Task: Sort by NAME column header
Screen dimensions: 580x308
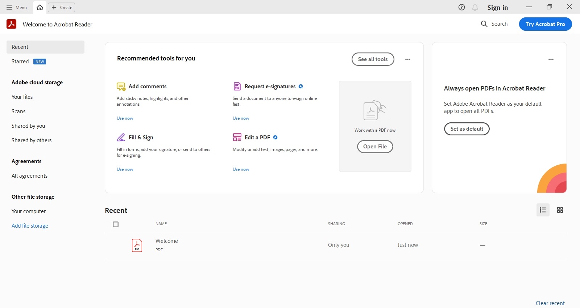Action: coord(161,224)
